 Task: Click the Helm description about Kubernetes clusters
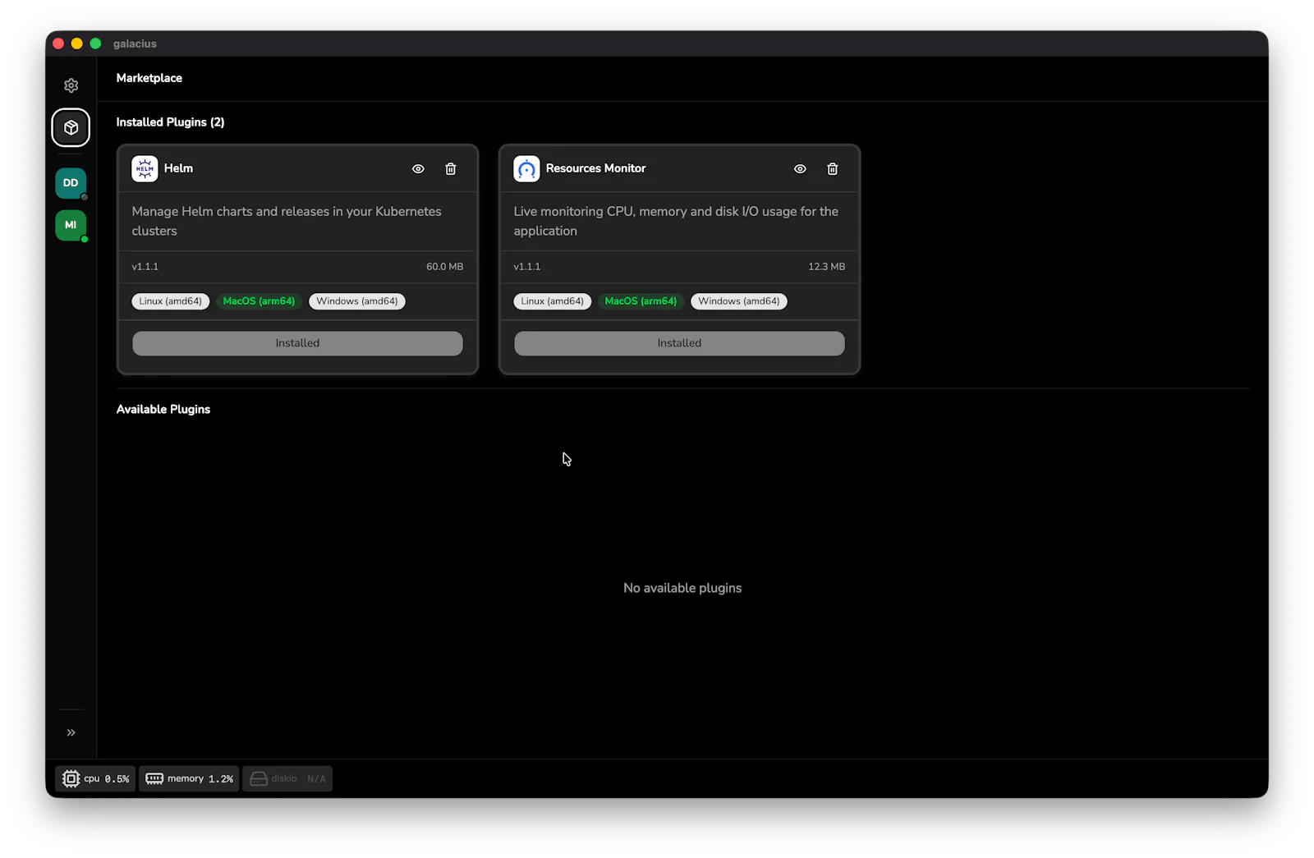click(287, 221)
